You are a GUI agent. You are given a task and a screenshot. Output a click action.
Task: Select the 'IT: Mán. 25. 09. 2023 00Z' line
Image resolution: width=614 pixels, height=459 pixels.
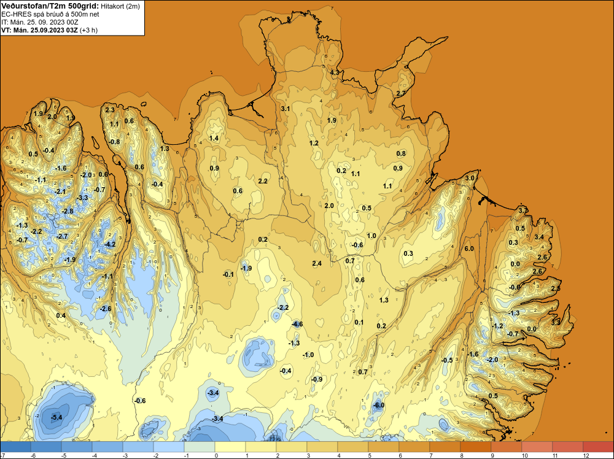click(41, 22)
